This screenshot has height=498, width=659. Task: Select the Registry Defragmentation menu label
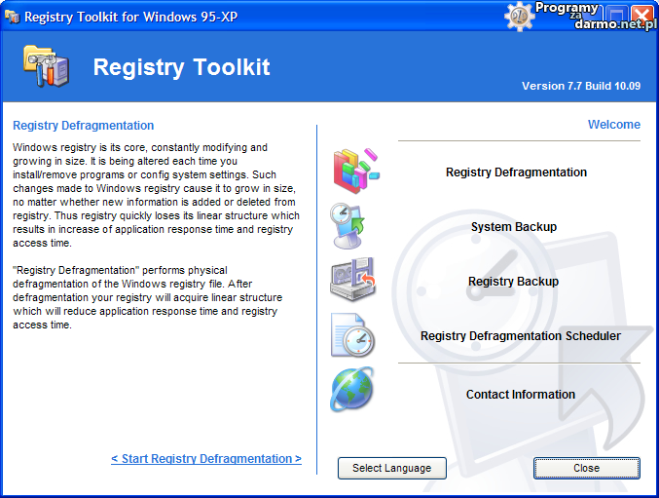coord(516,172)
